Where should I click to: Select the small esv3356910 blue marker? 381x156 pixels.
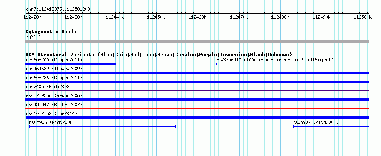tap(216, 64)
